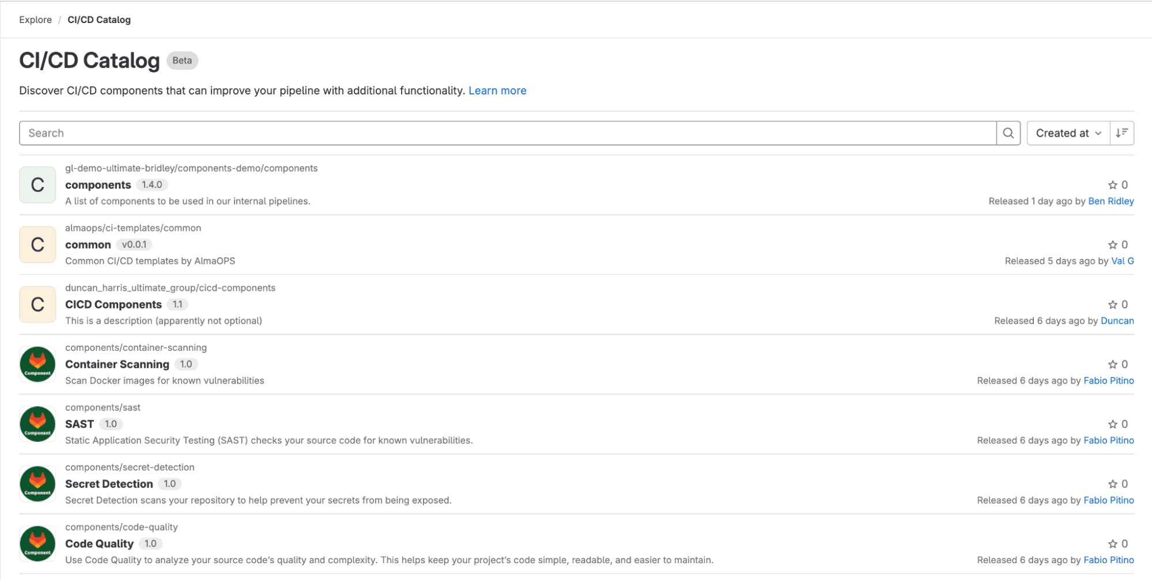The height and width of the screenshot is (581, 1152).
Task: Click the 1.0 badge beside Code Quality
Action: click(x=150, y=544)
